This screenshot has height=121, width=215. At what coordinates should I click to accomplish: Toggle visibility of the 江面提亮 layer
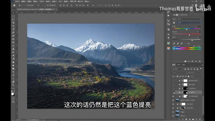(x=174, y=93)
